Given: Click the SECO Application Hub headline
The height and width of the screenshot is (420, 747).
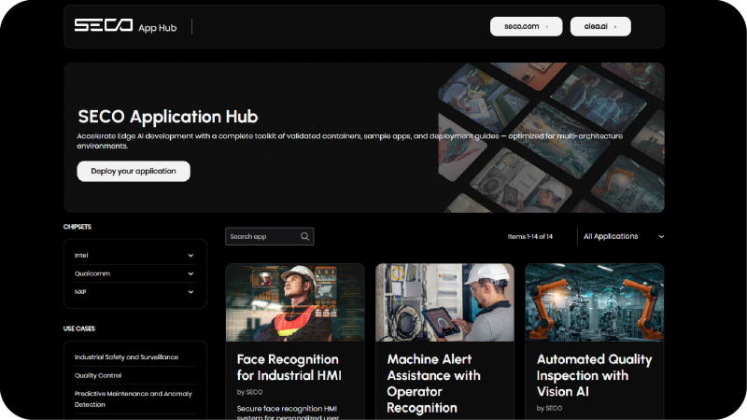Looking at the screenshot, I should 168,117.
